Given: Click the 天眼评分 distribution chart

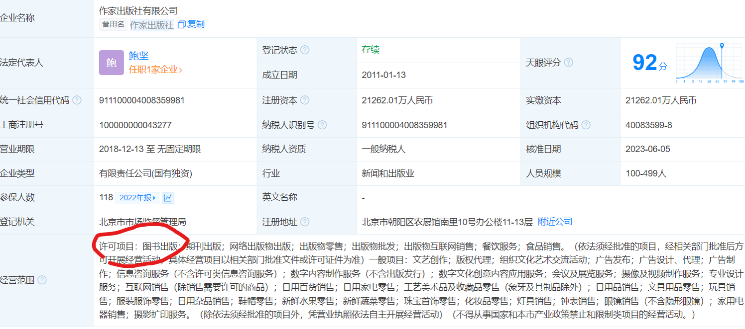Looking at the screenshot, I should (709, 63).
